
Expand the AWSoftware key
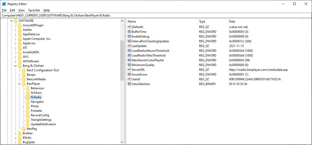point(15,61)
